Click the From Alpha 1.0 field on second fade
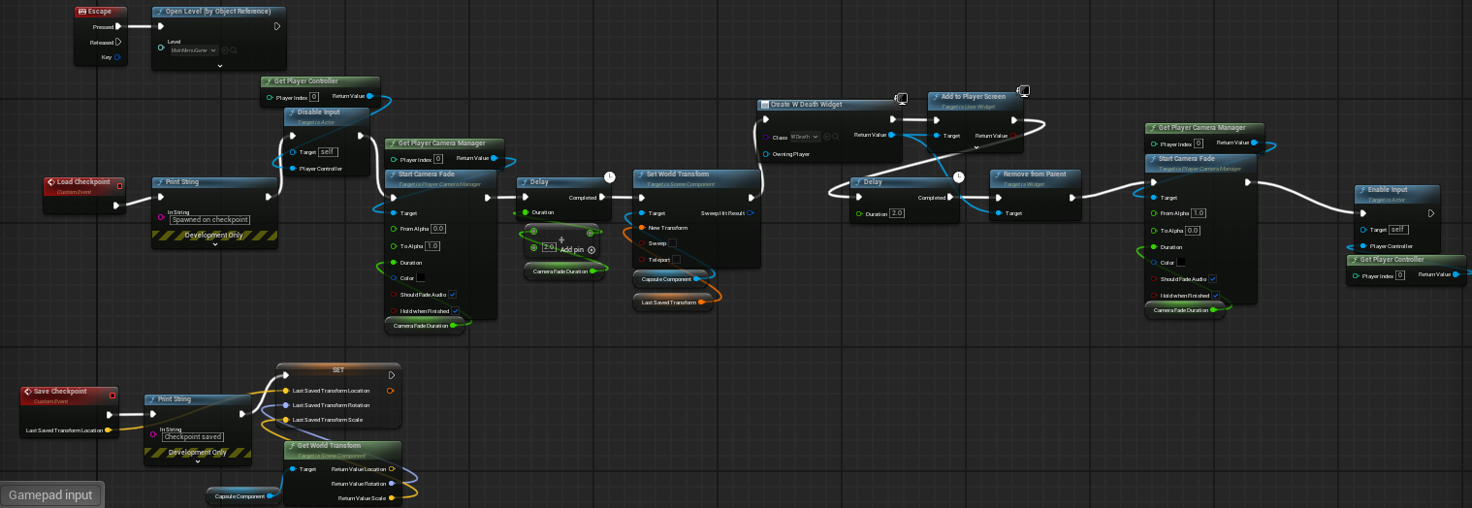 click(1199, 213)
